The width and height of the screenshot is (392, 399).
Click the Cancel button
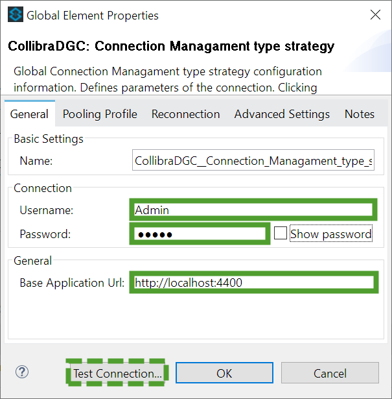[x=330, y=373]
